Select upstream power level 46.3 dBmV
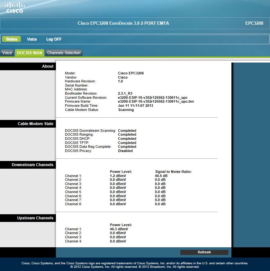 click(119, 229)
